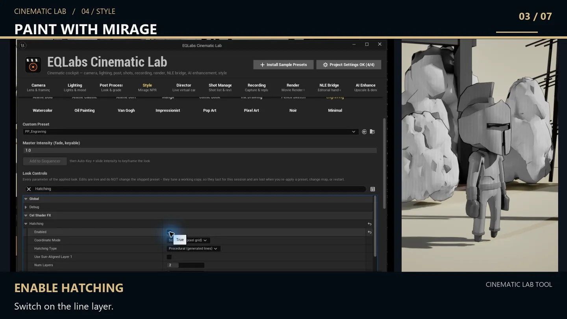The image size is (567, 319).
Task: Open the Look Controls table view options
Action: 372,189
